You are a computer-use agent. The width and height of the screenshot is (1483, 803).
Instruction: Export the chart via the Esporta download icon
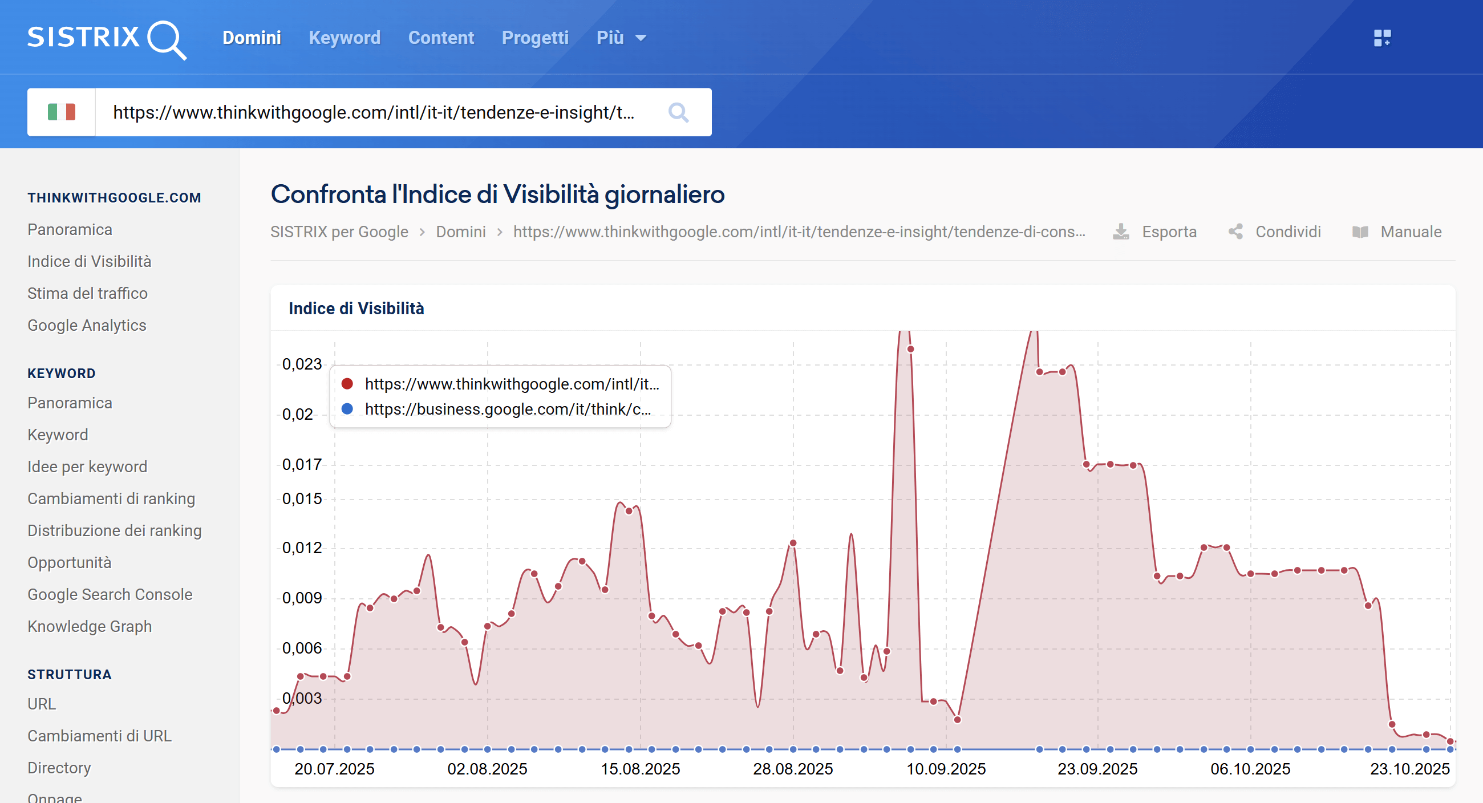point(1121,232)
